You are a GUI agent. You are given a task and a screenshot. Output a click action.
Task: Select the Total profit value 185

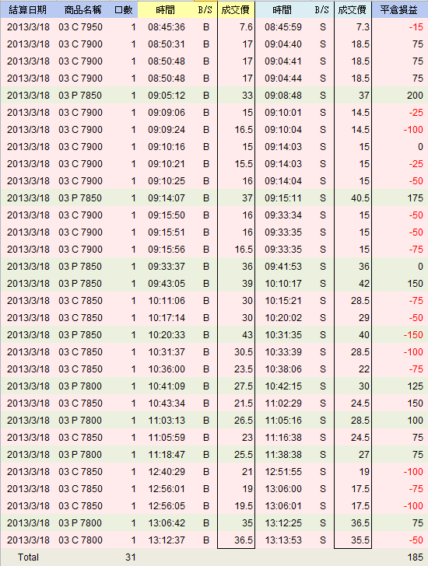(x=415, y=557)
